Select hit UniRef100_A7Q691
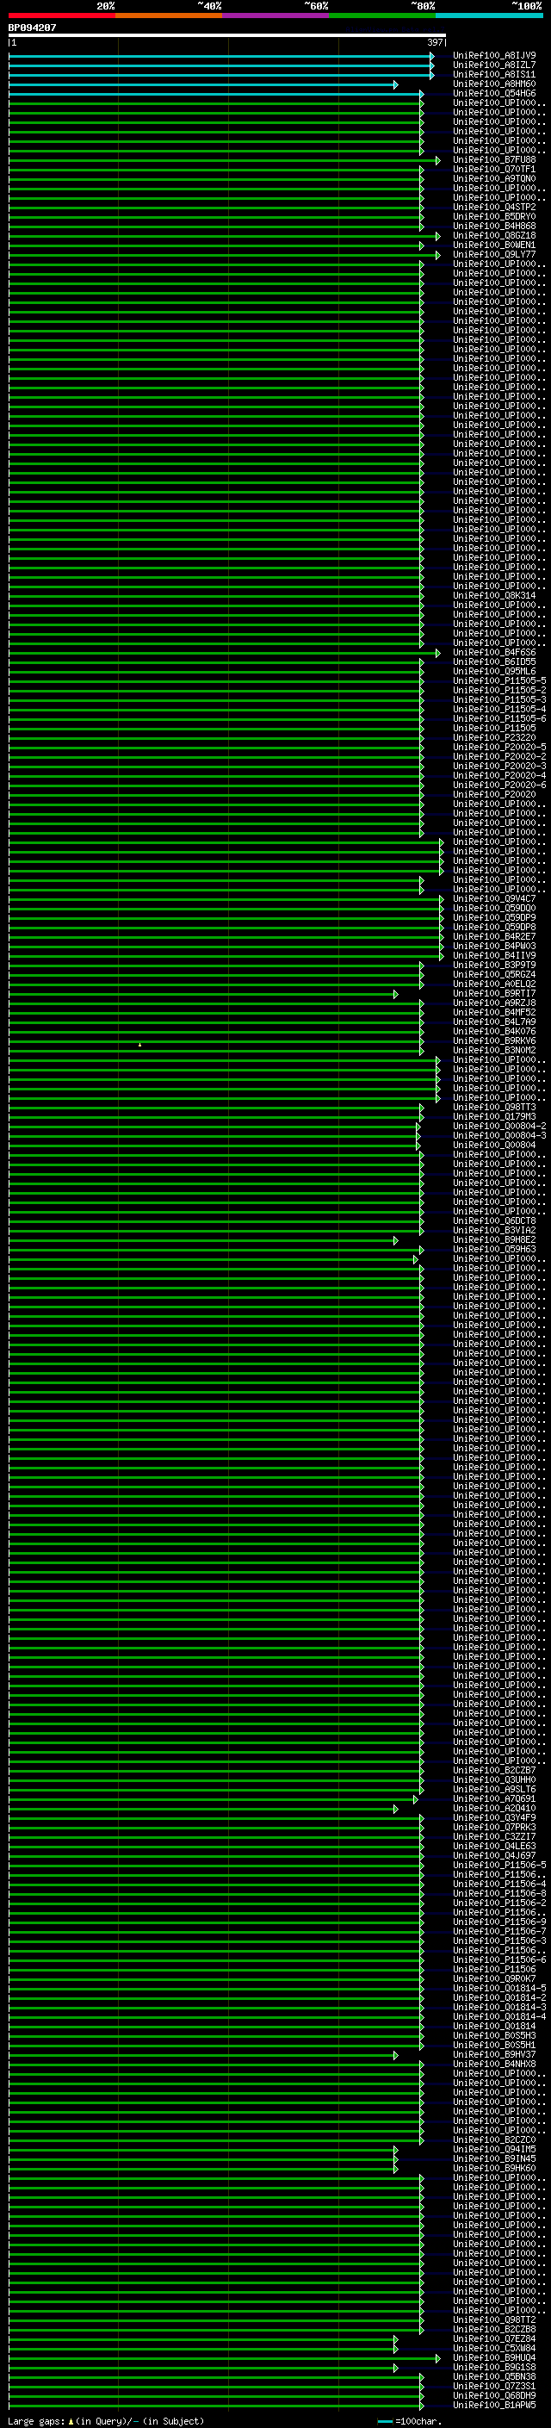Image resolution: width=551 pixels, height=2428 pixels. (x=494, y=1798)
